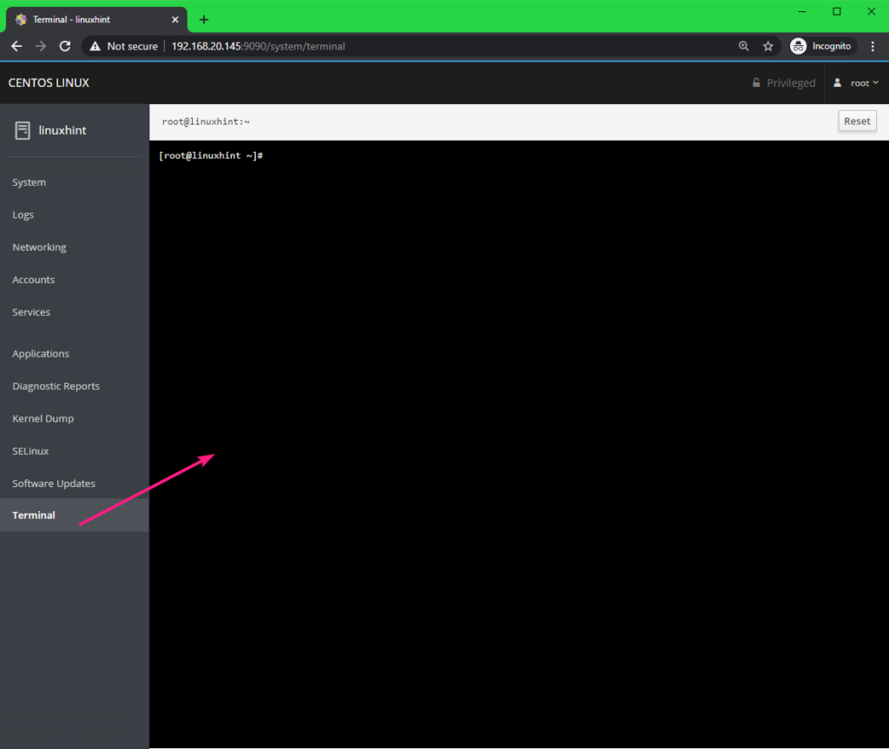
Task: Click the URL address bar
Action: [434, 46]
